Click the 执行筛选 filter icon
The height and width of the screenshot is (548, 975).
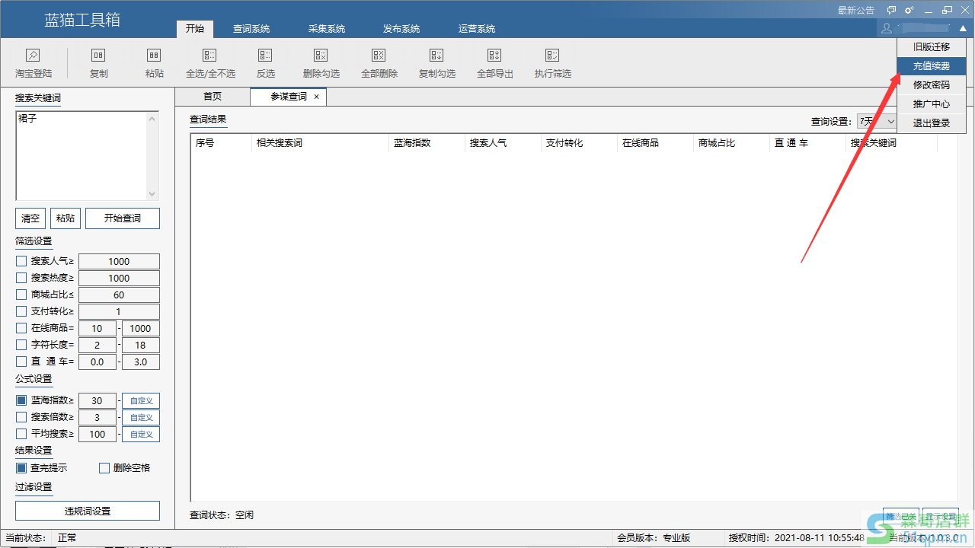[552, 56]
